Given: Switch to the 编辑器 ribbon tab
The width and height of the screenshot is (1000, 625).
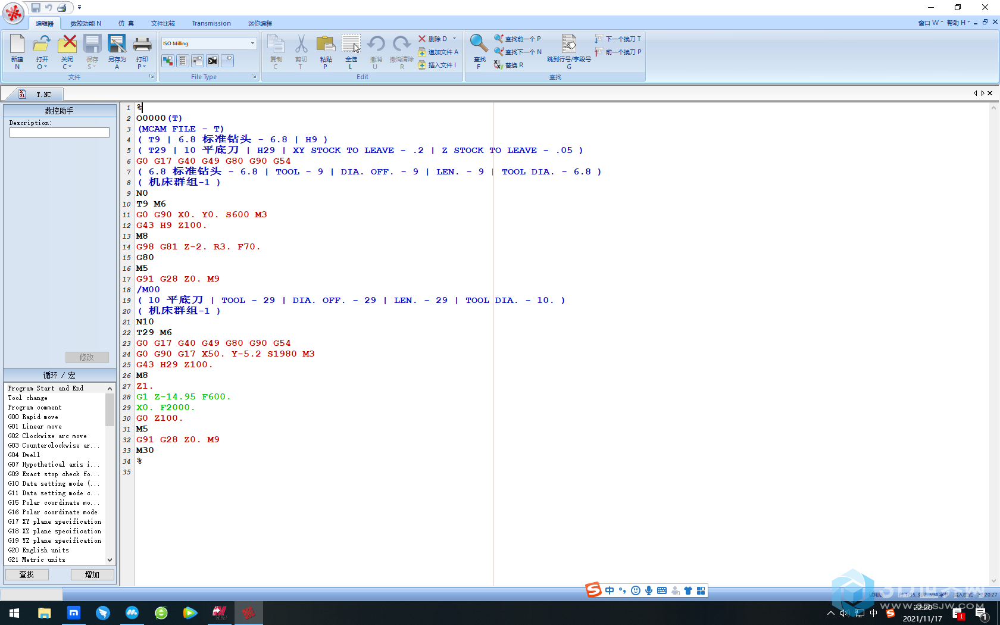Looking at the screenshot, I should point(45,24).
